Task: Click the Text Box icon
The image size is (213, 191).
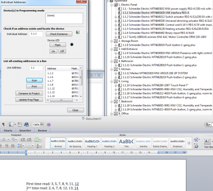Action: coord(207,142)
